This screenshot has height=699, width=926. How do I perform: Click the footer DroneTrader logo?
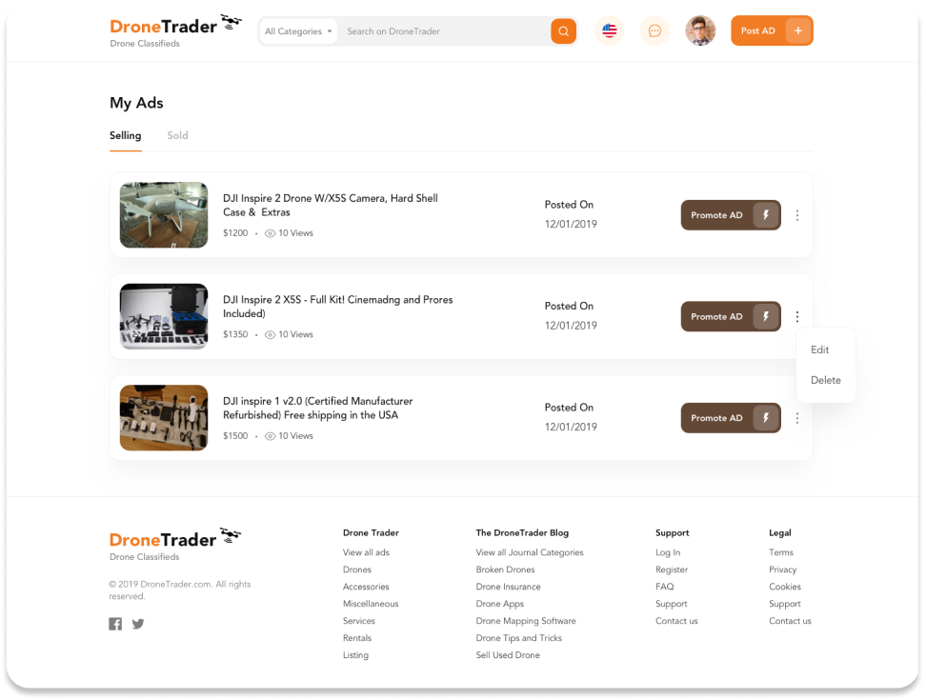(x=175, y=544)
